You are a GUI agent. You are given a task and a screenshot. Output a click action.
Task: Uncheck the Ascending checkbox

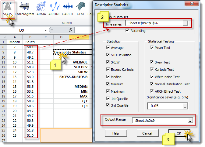tap(128, 31)
